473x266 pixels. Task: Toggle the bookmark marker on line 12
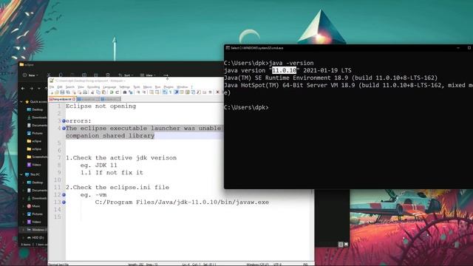coord(64,195)
